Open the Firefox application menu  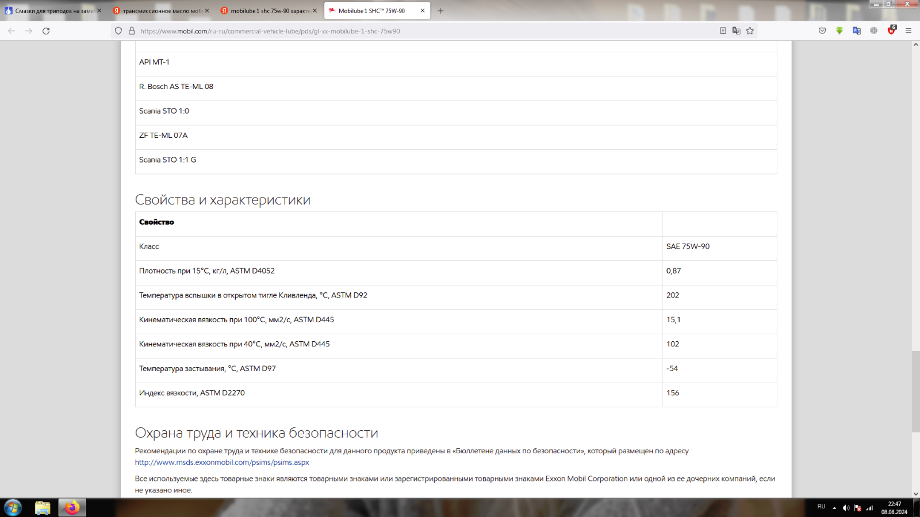pyautogui.click(x=908, y=31)
